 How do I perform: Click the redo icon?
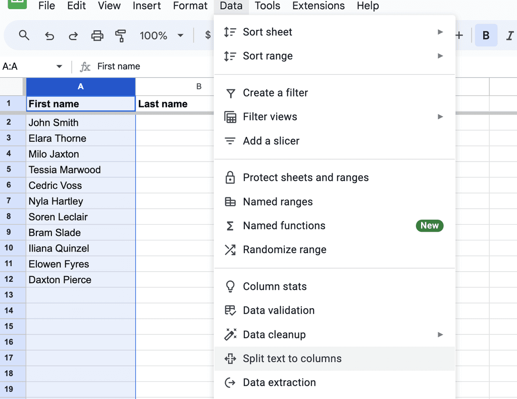(73, 35)
